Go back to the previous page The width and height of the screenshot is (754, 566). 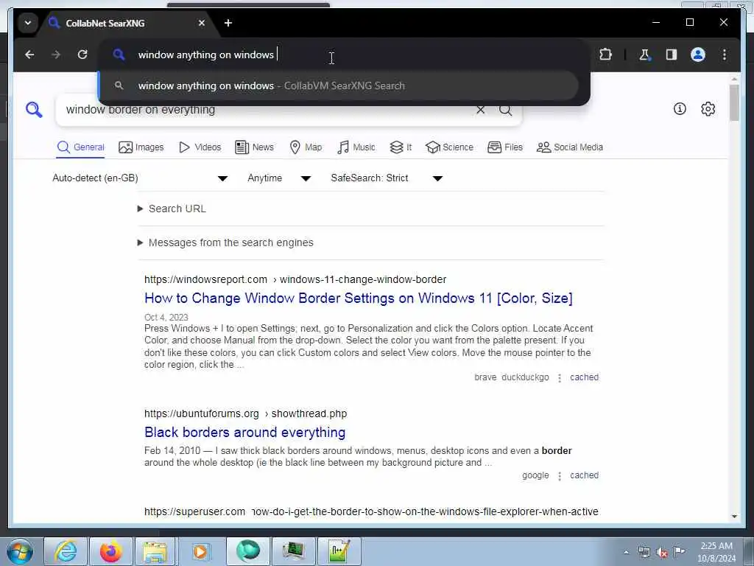tap(29, 55)
